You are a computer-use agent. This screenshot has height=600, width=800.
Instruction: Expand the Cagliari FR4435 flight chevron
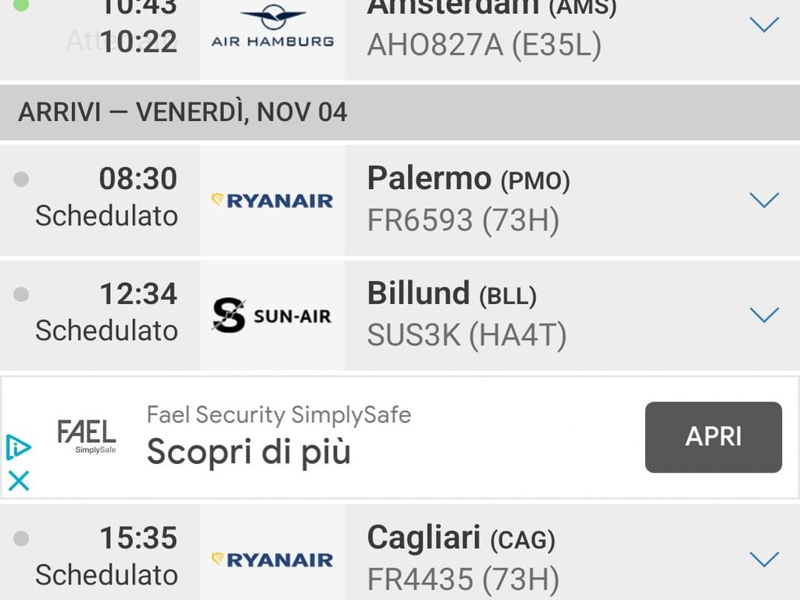point(764,559)
